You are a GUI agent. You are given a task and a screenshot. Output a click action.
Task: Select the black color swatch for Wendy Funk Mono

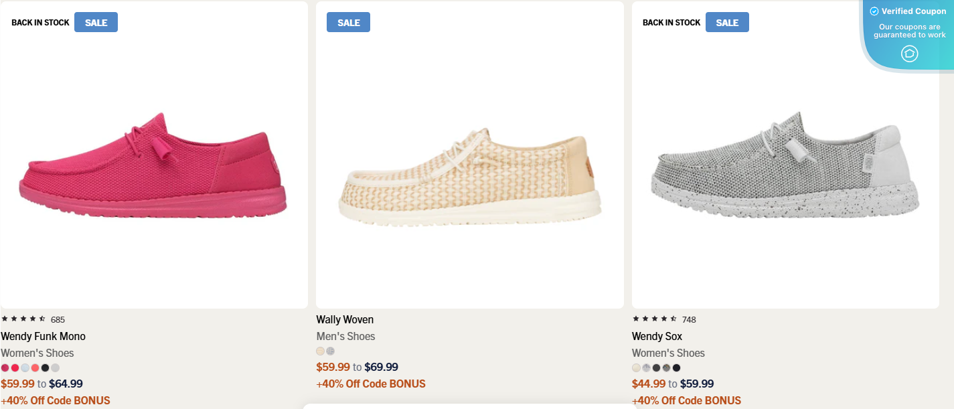point(44,367)
